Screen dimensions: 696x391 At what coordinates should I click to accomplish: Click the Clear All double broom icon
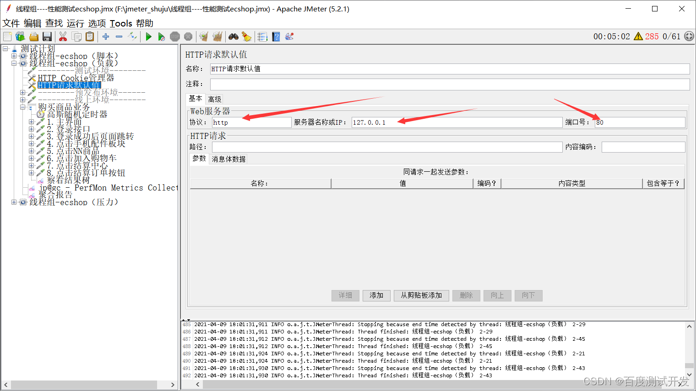click(217, 37)
